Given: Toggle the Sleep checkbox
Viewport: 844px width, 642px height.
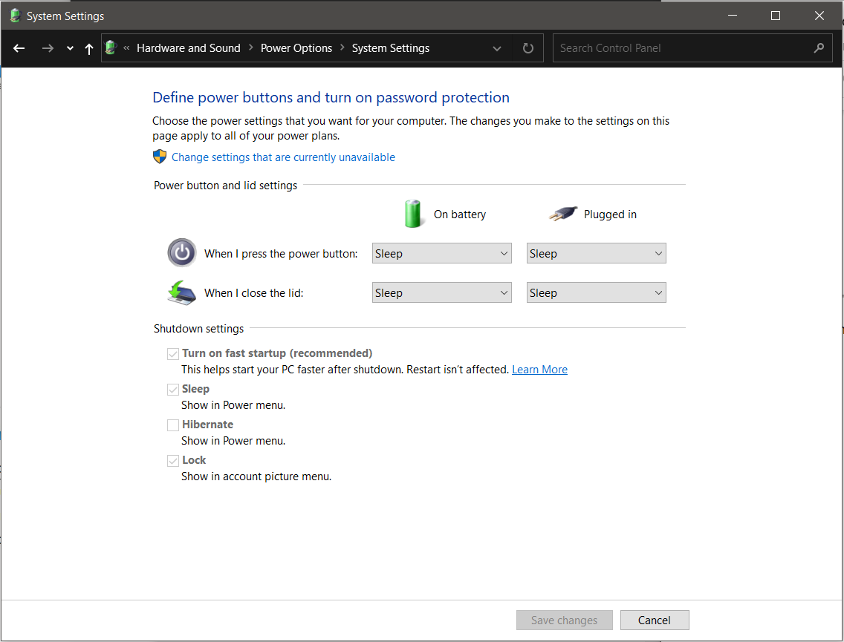Looking at the screenshot, I should (173, 390).
